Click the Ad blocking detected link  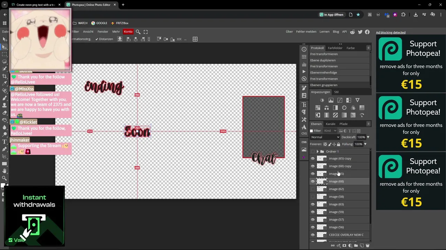point(391,33)
